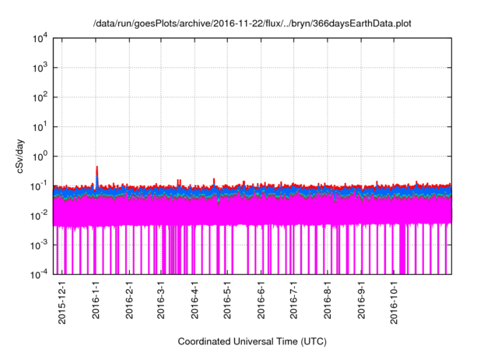This screenshot has width=498, height=349.
Task: Click the 2016-2-1 date tick label
Action: (x=129, y=300)
